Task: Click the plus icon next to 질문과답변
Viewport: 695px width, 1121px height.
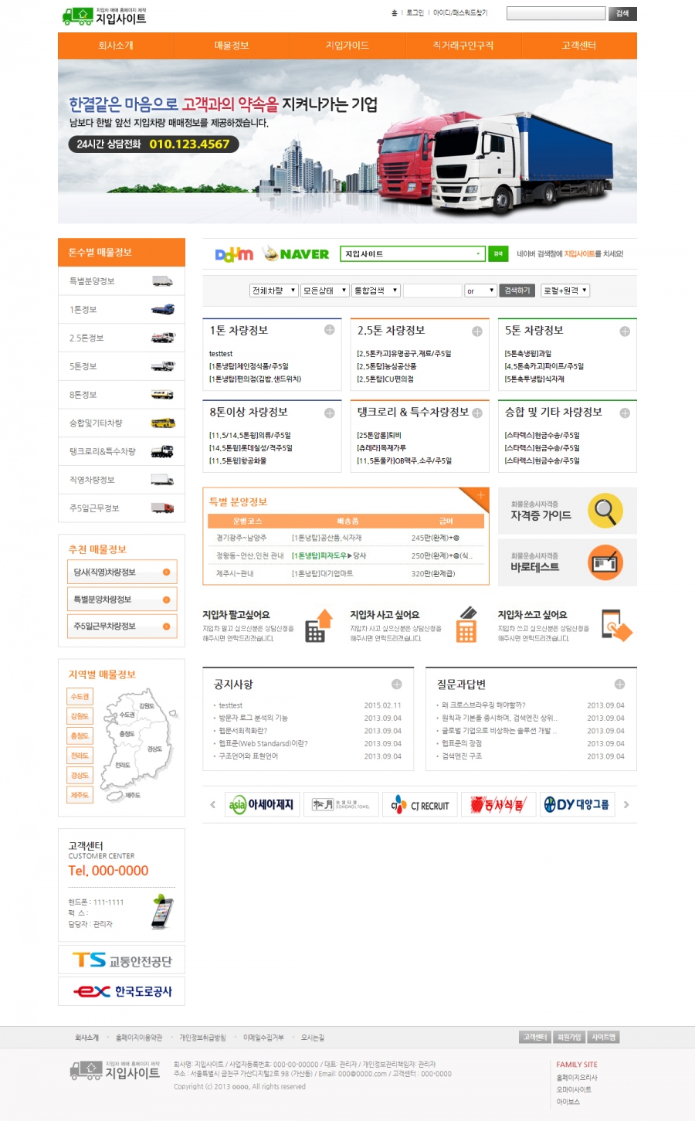Action: pos(619,684)
